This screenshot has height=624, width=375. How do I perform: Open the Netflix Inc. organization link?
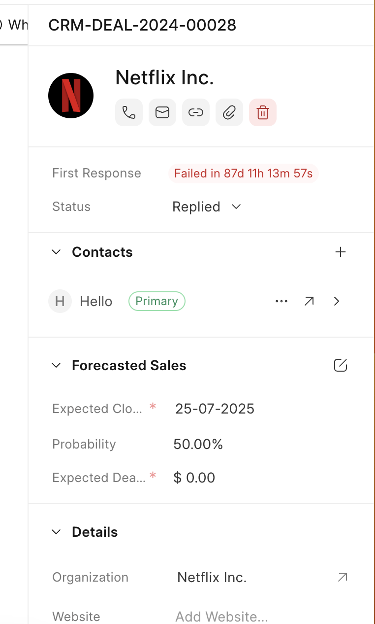point(212,577)
